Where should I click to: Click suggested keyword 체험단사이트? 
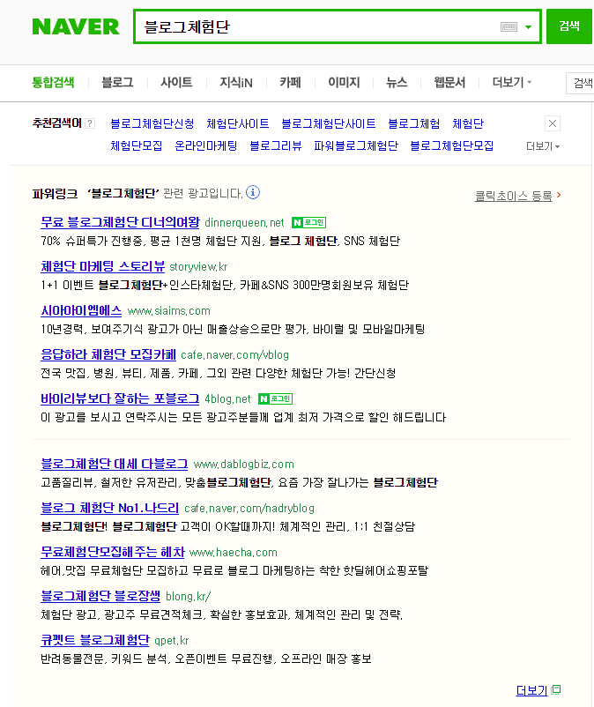click(x=237, y=123)
